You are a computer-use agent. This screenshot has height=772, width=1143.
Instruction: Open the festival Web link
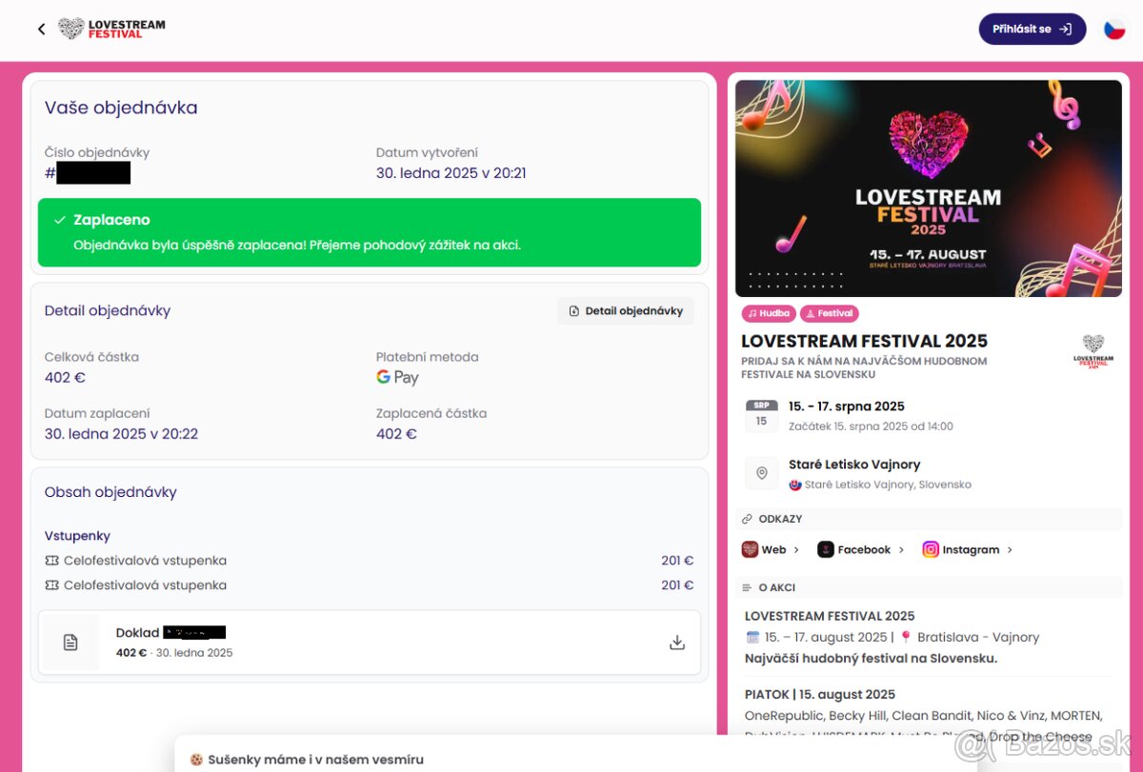(771, 549)
